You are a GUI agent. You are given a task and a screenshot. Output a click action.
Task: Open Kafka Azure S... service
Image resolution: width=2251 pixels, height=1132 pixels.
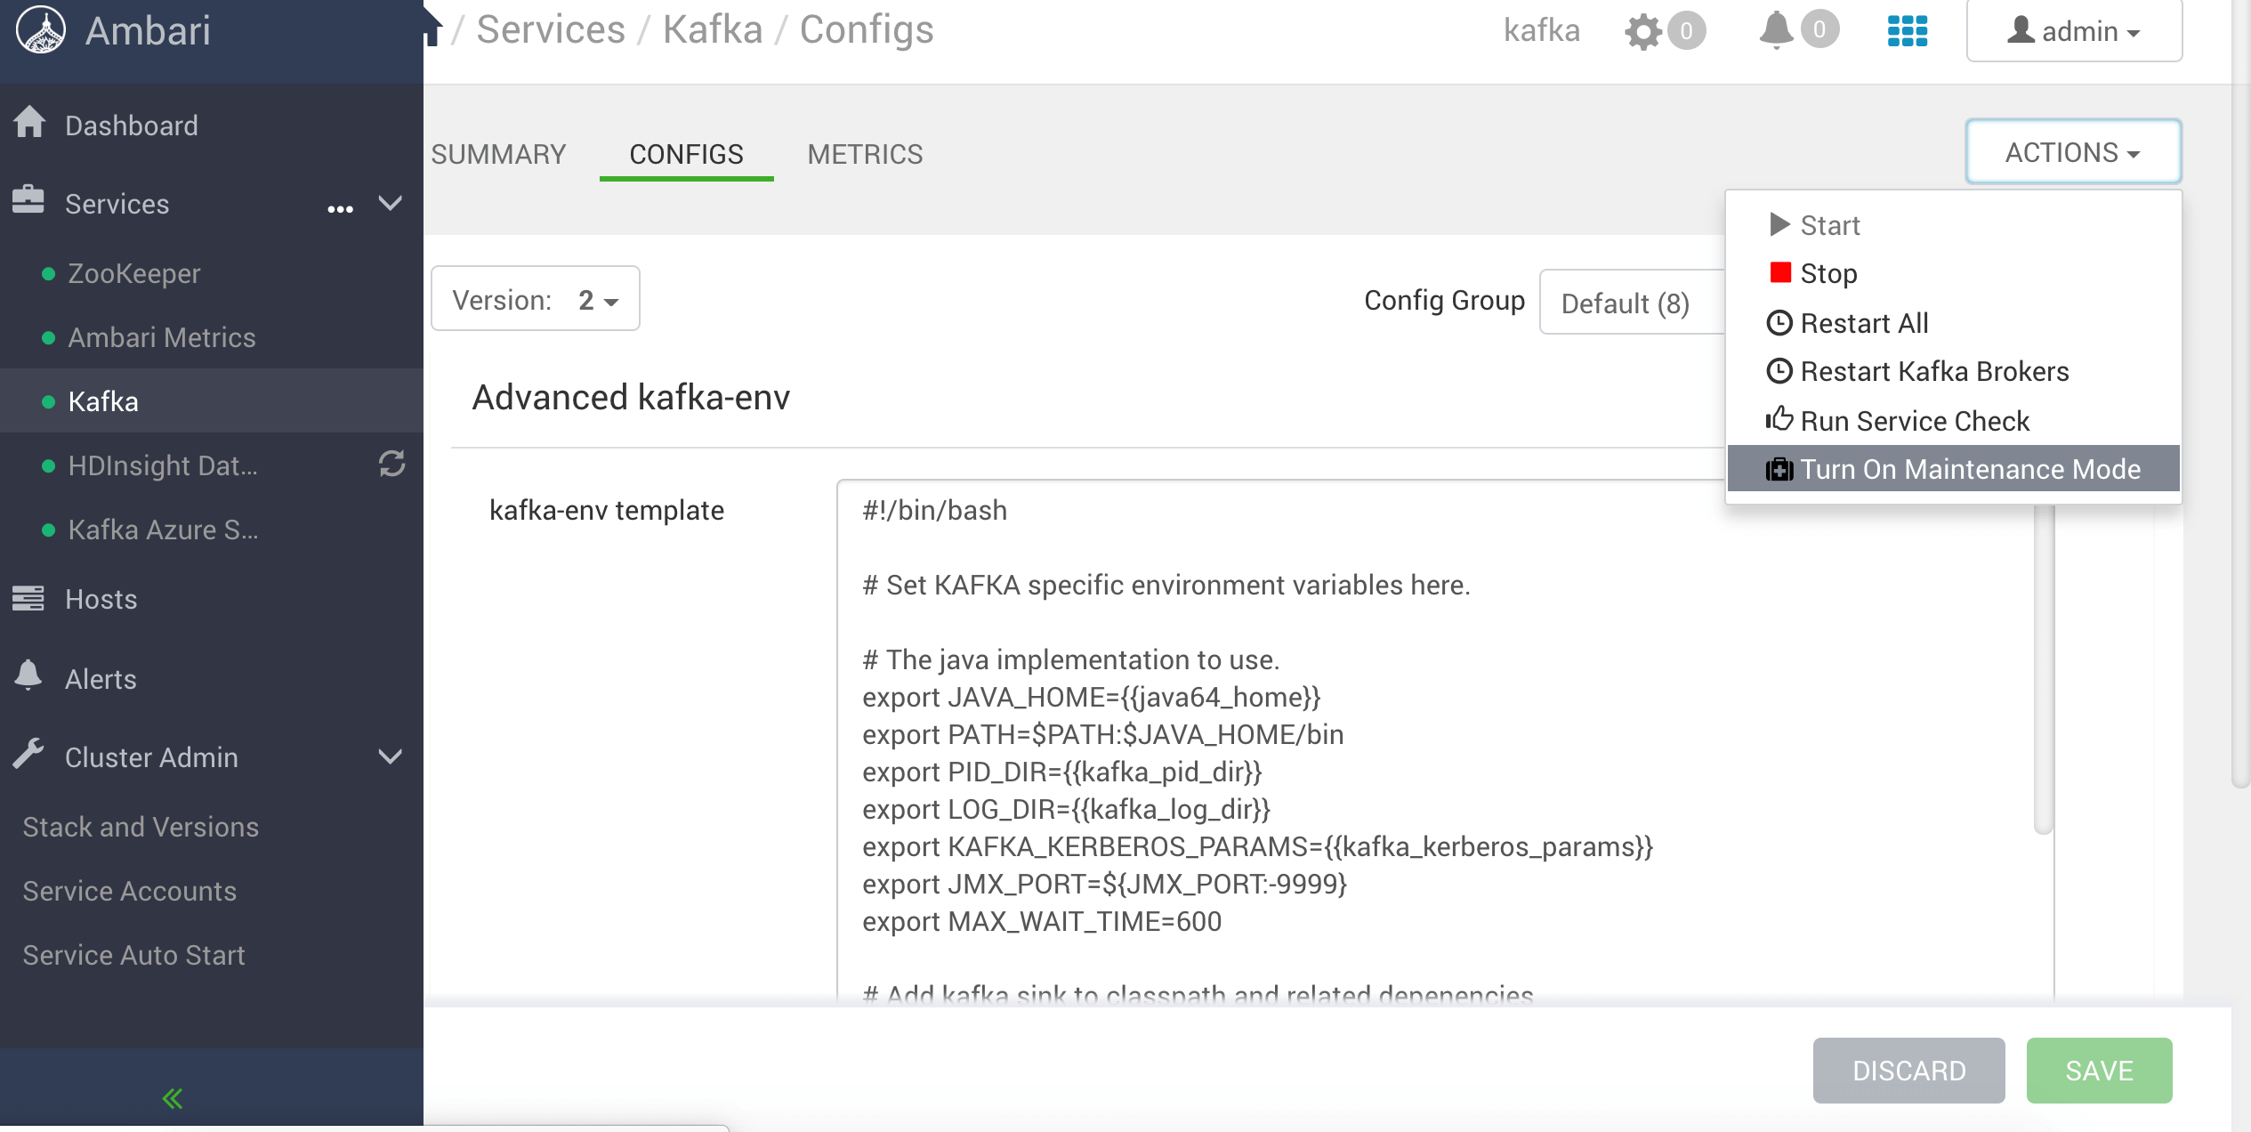click(x=163, y=530)
